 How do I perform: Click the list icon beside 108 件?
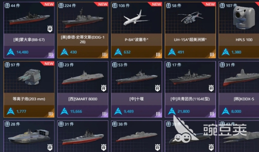tap(115, 6)
